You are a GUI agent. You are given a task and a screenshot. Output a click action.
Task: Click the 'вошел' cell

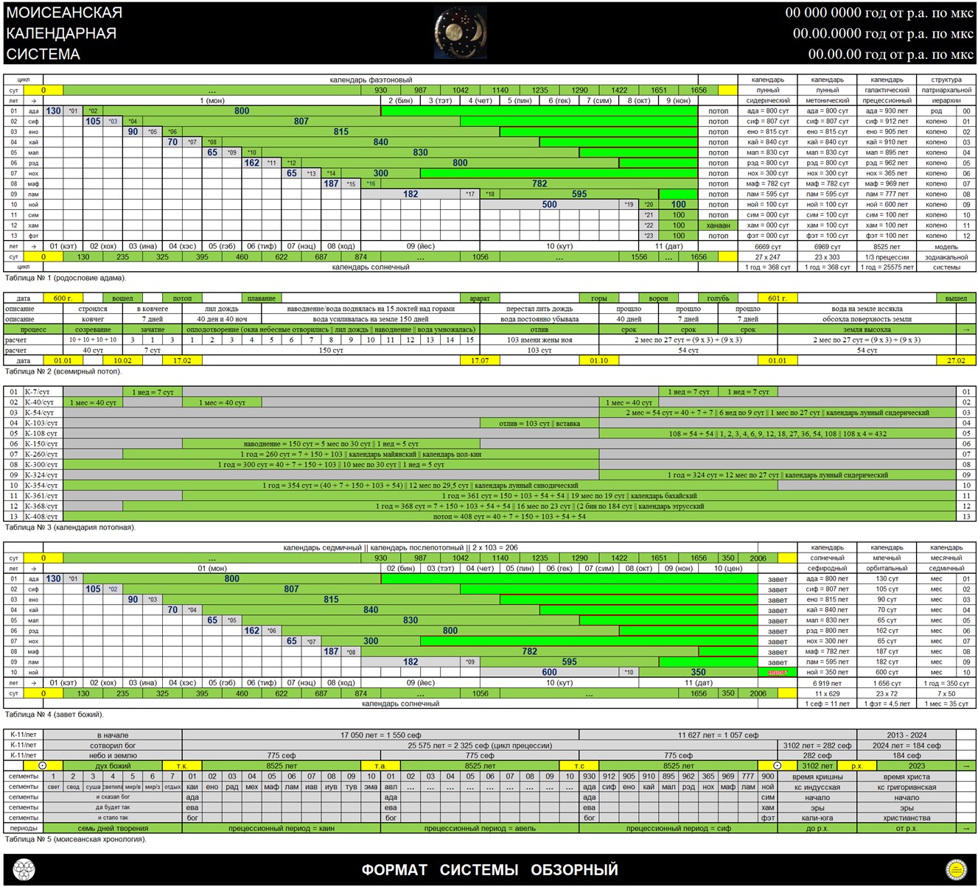click(122, 298)
